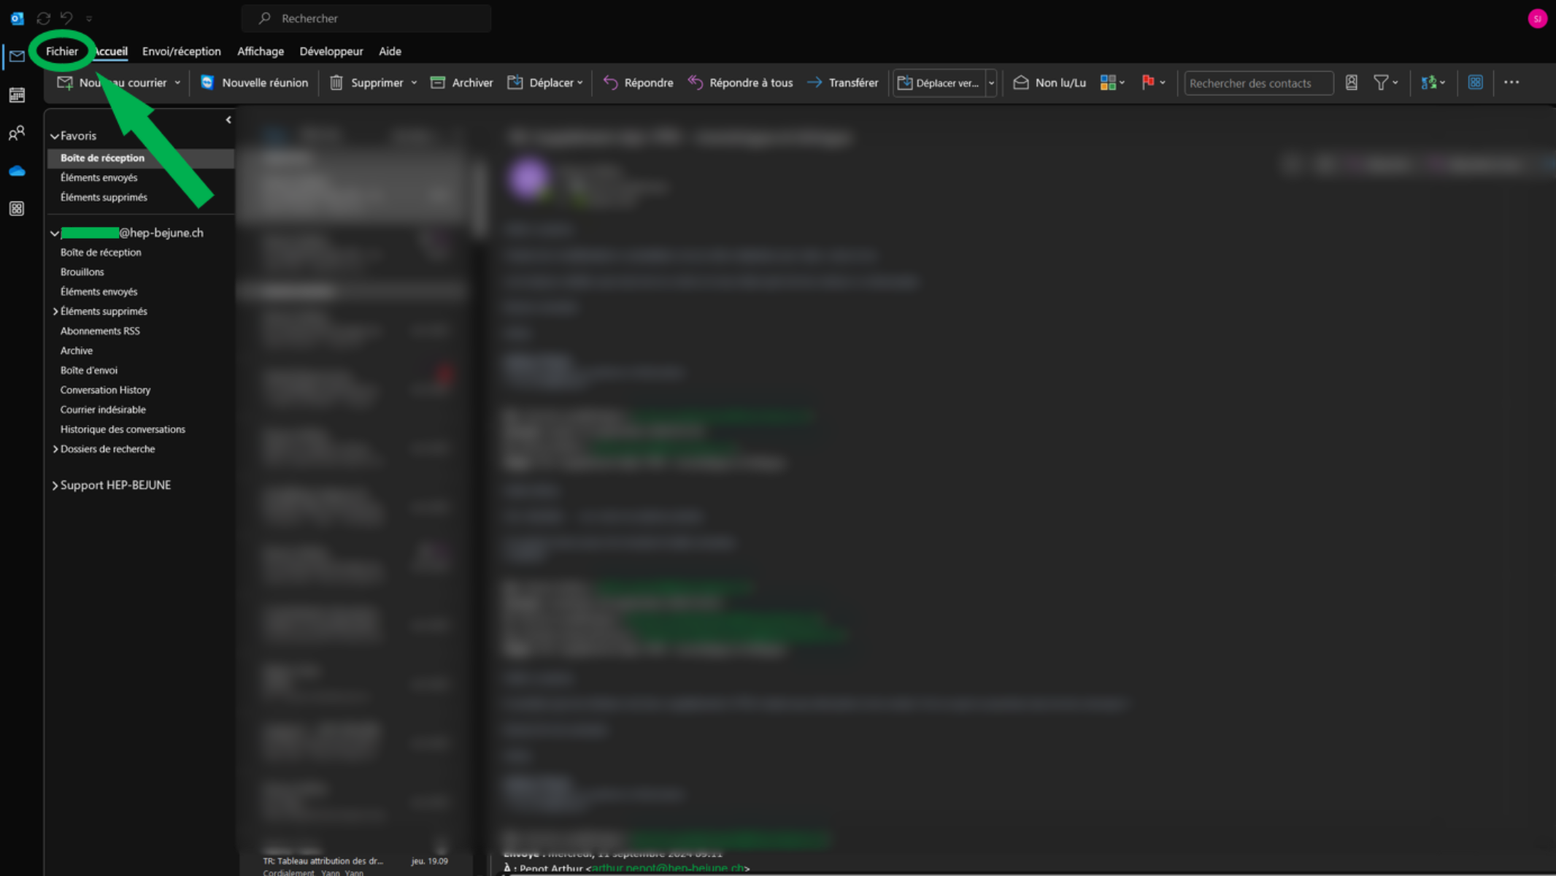
Task: Expand Dossiers de recherche folder
Action: click(x=55, y=450)
